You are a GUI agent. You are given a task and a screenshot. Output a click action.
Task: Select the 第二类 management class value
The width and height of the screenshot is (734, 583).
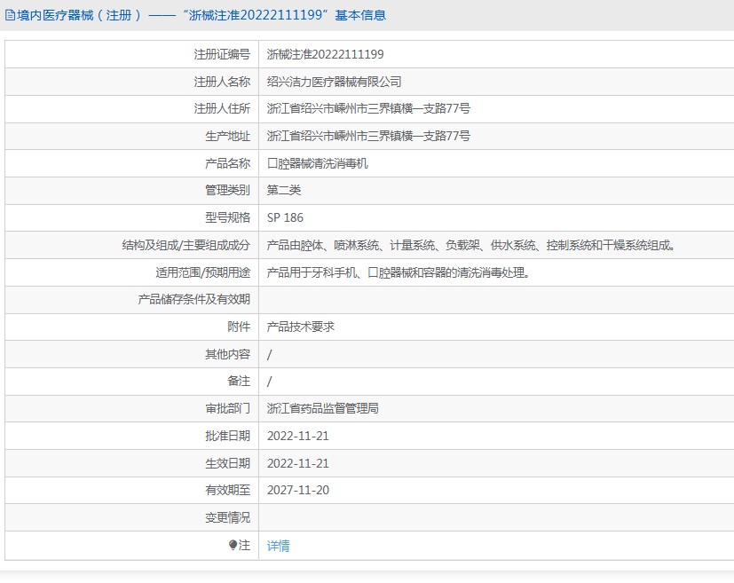click(x=284, y=190)
